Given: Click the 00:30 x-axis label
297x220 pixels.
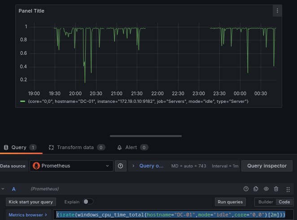Looking at the screenshot, I should click(x=261, y=93).
